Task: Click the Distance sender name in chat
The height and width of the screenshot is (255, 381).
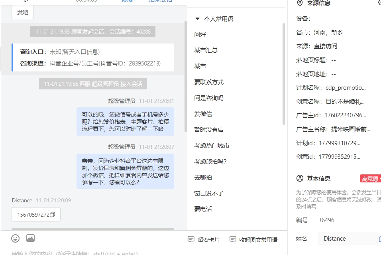Action: [x=22, y=200]
